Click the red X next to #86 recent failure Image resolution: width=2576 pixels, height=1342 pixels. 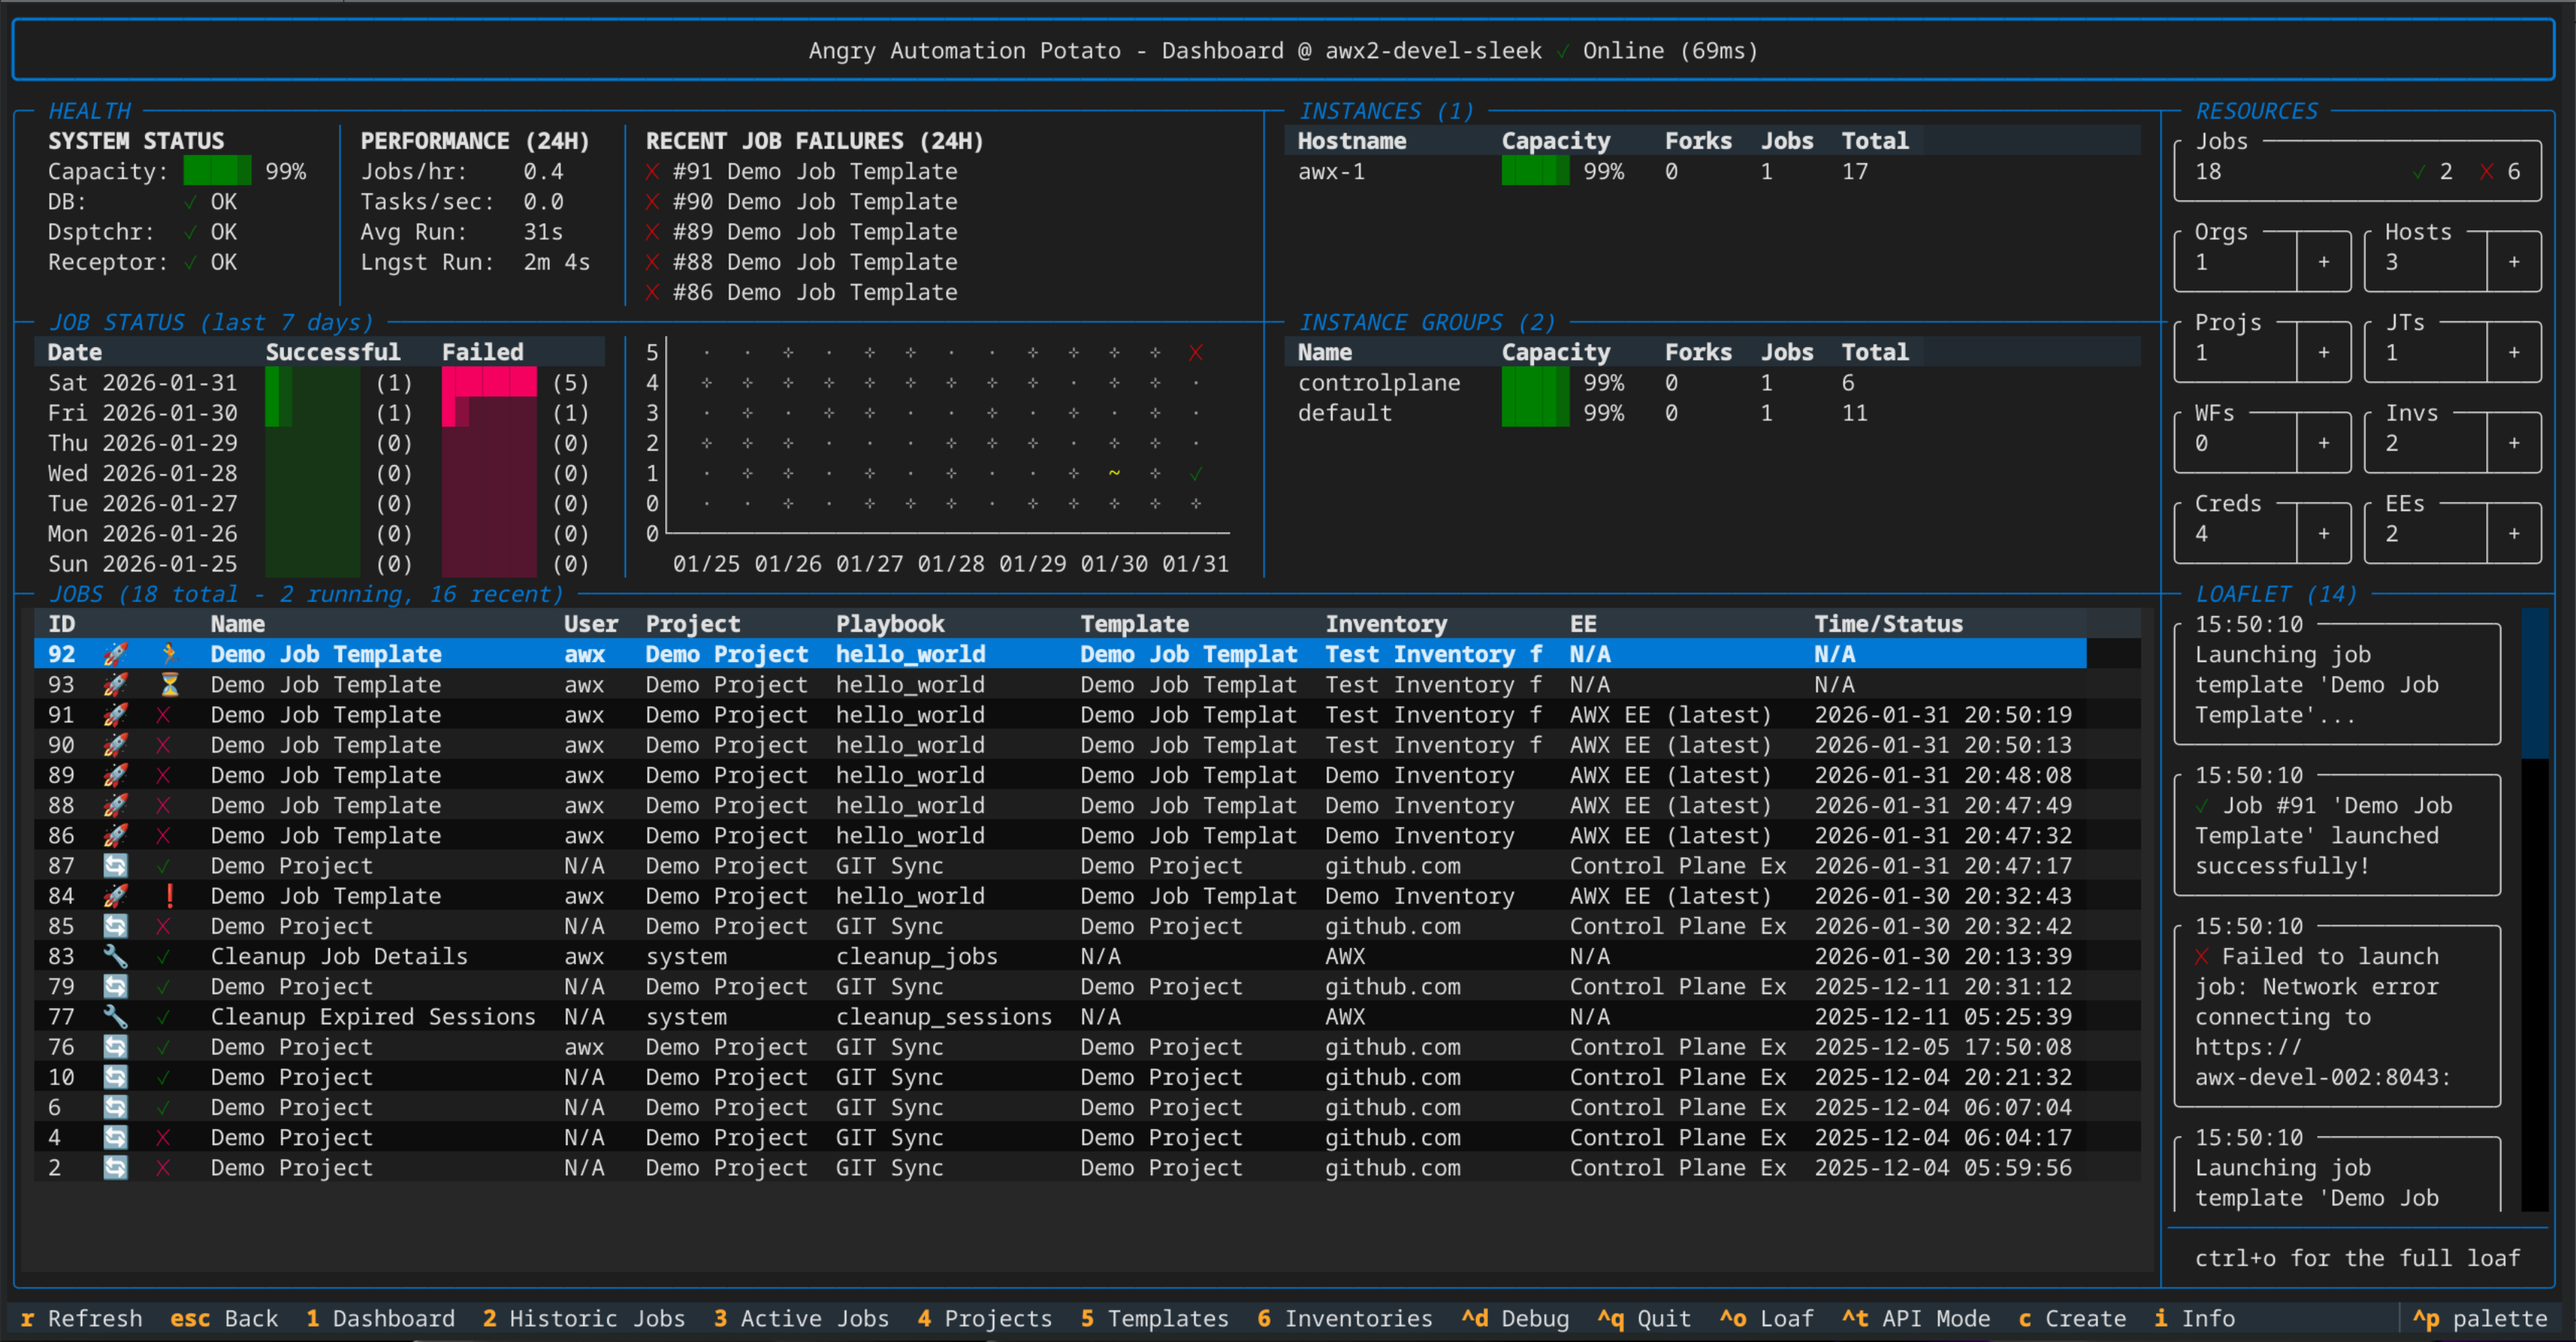[652, 293]
